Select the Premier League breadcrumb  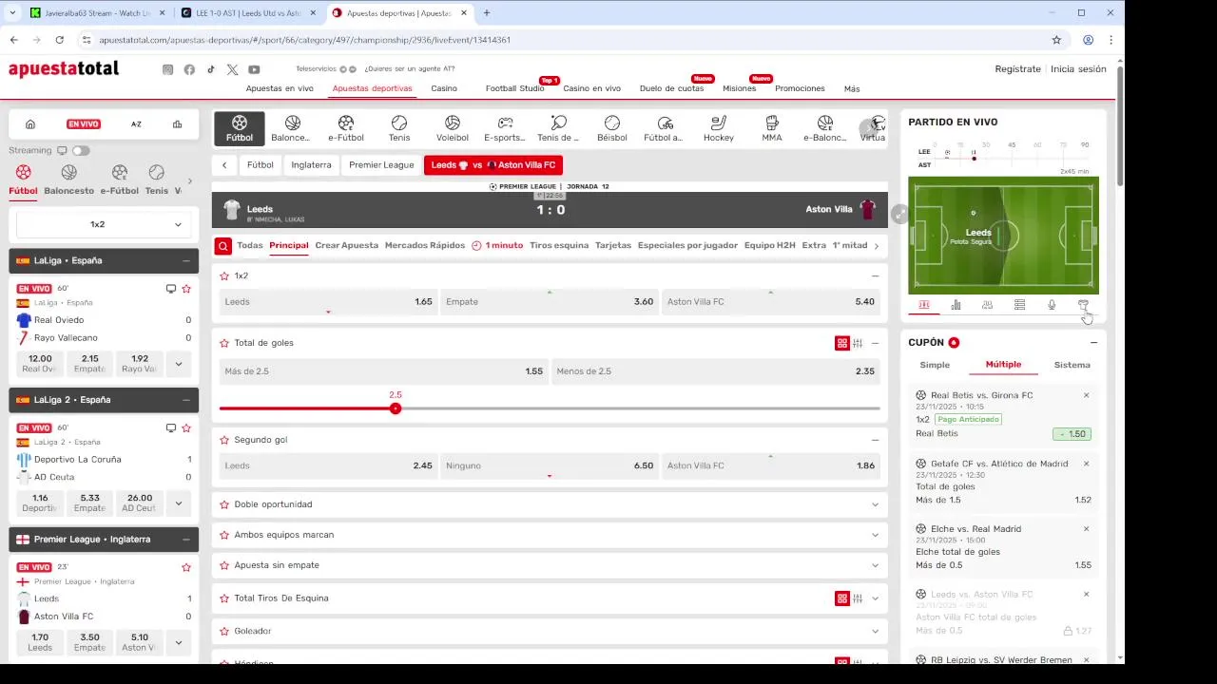pyautogui.click(x=381, y=165)
